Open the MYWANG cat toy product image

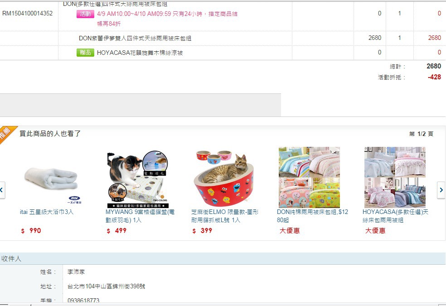pos(138,179)
